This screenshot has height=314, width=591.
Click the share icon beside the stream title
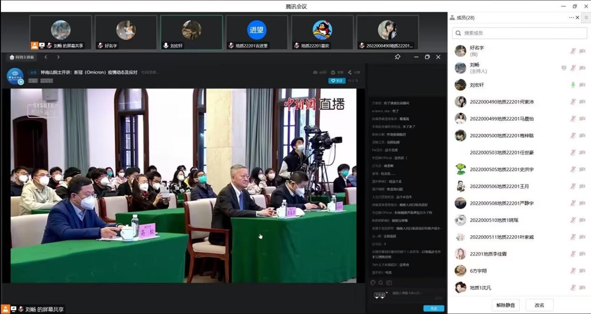point(350,73)
